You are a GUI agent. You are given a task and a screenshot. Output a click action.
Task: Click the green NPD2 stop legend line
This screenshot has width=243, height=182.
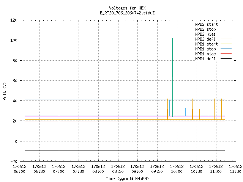click(226, 29)
